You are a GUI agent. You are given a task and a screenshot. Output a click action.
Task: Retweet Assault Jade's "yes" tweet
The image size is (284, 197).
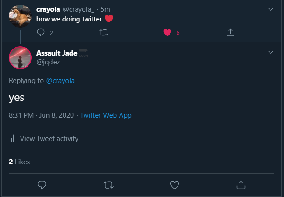[108, 185]
